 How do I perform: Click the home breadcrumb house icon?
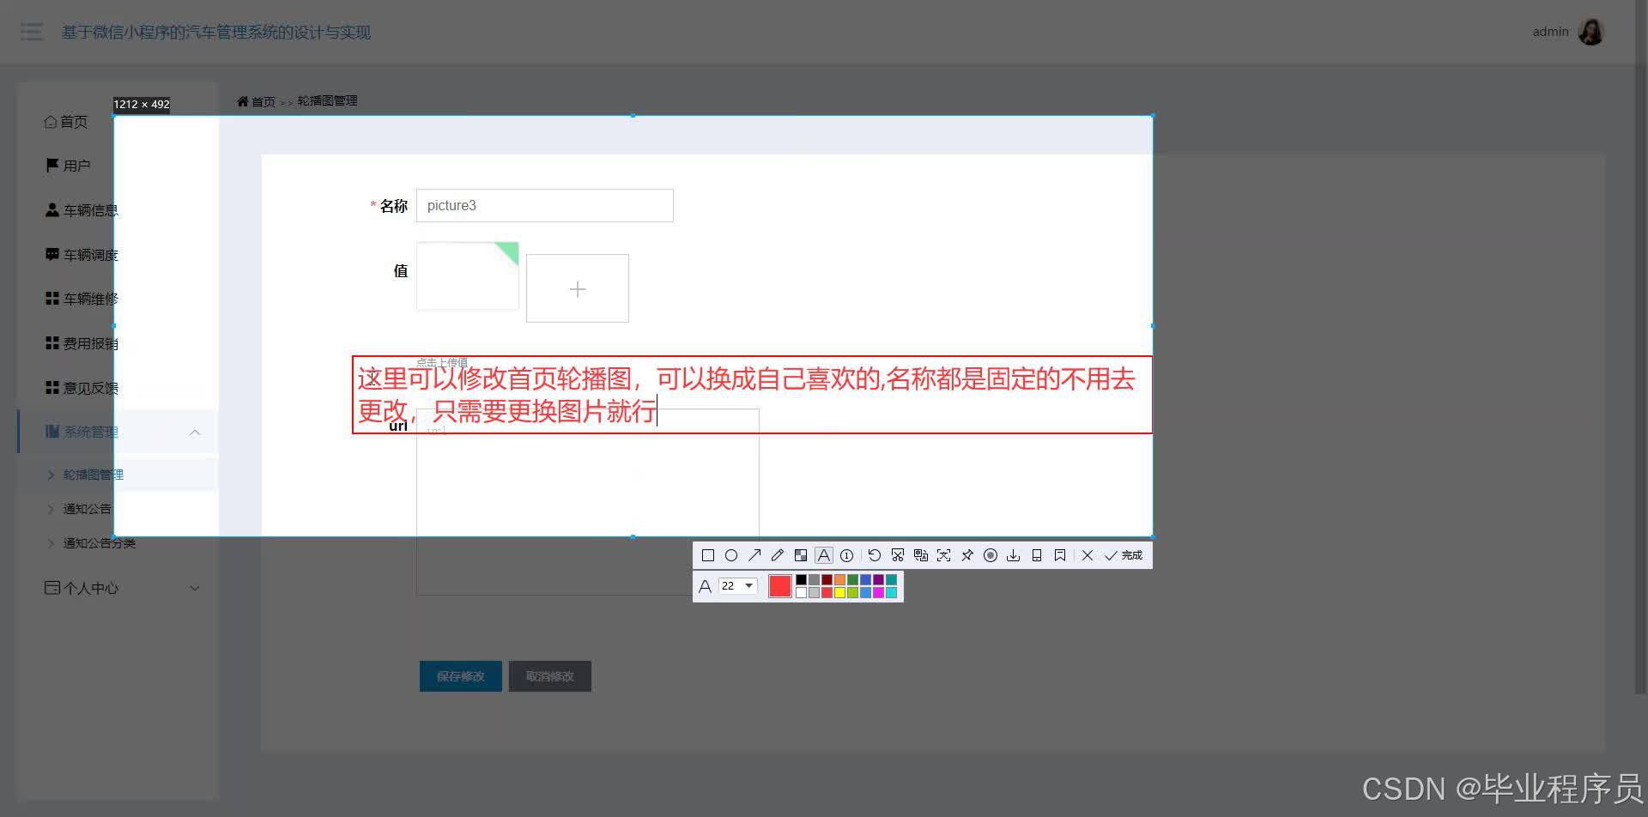click(243, 101)
